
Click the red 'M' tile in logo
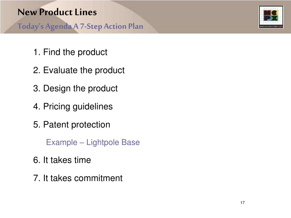267,12
